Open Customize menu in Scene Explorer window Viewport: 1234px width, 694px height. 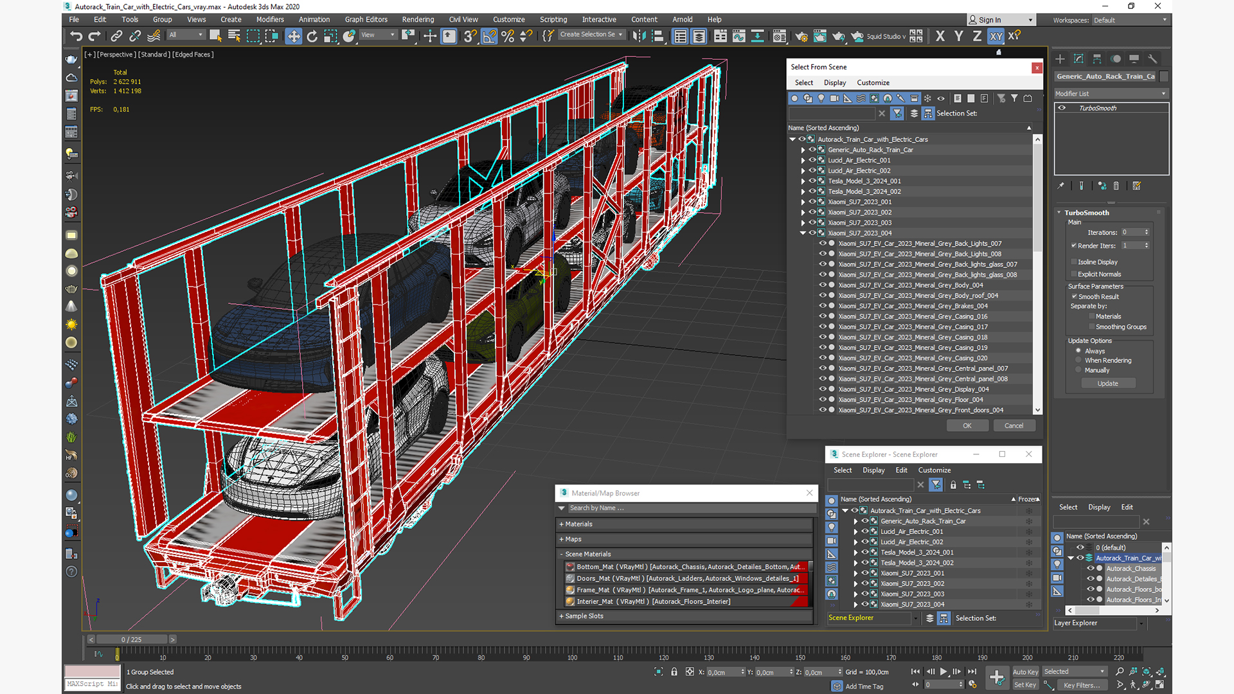coord(934,470)
